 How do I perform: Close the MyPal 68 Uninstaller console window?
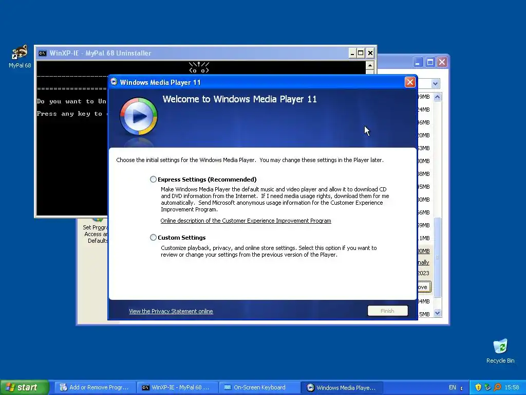(370, 53)
